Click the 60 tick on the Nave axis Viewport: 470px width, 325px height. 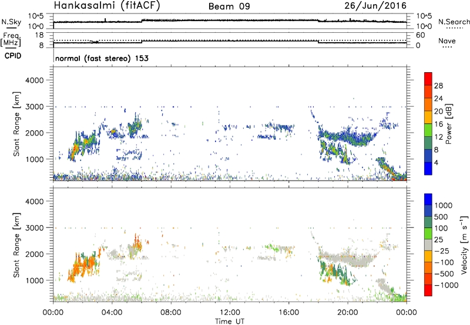[x=420, y=35]
